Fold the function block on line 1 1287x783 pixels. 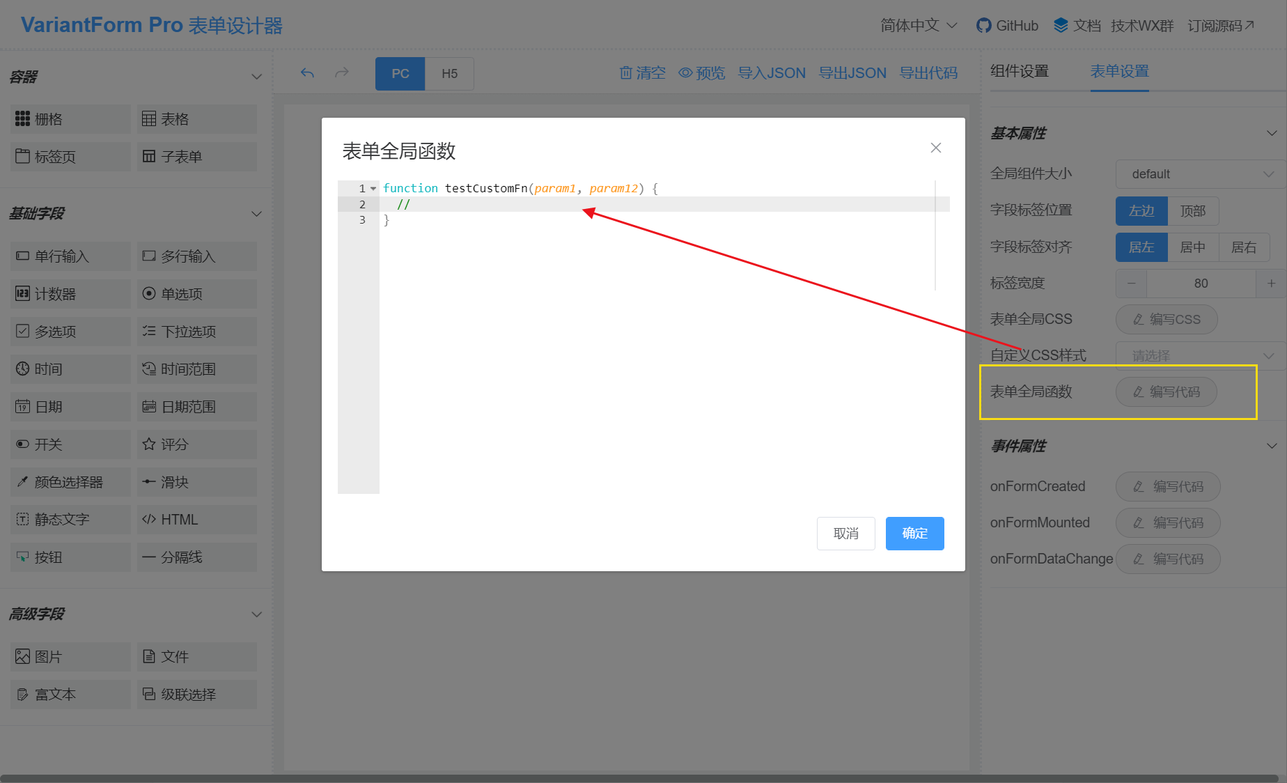pos(374,189)
